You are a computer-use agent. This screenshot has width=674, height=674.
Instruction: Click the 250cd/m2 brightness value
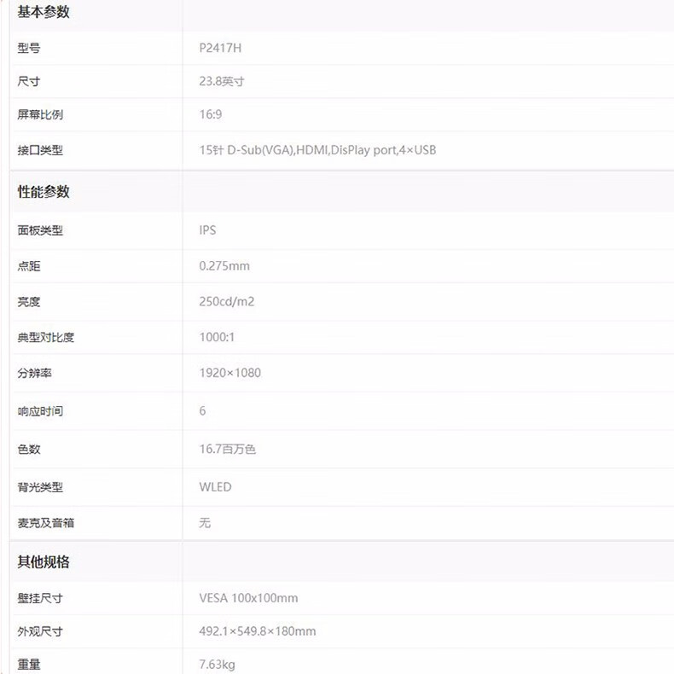pos(227,302)
